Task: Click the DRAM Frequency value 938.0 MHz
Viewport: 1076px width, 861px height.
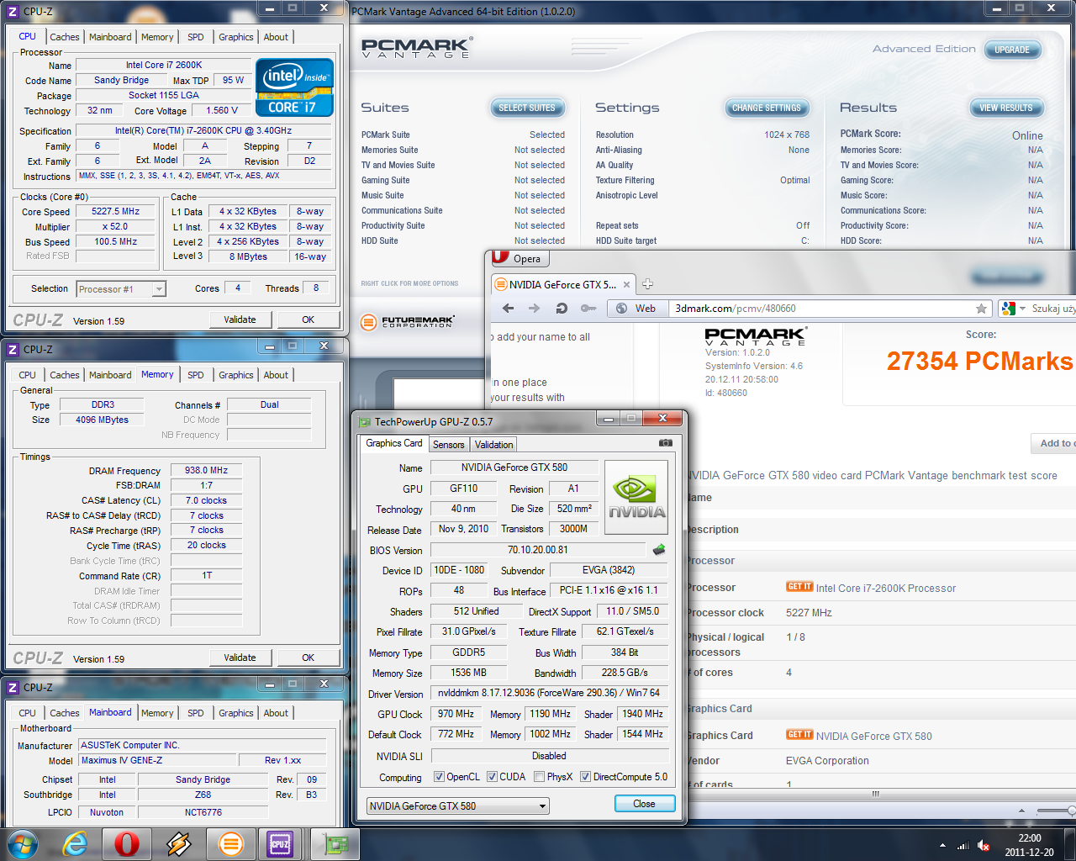Action: pyautogui.click(x=206, y=471)
